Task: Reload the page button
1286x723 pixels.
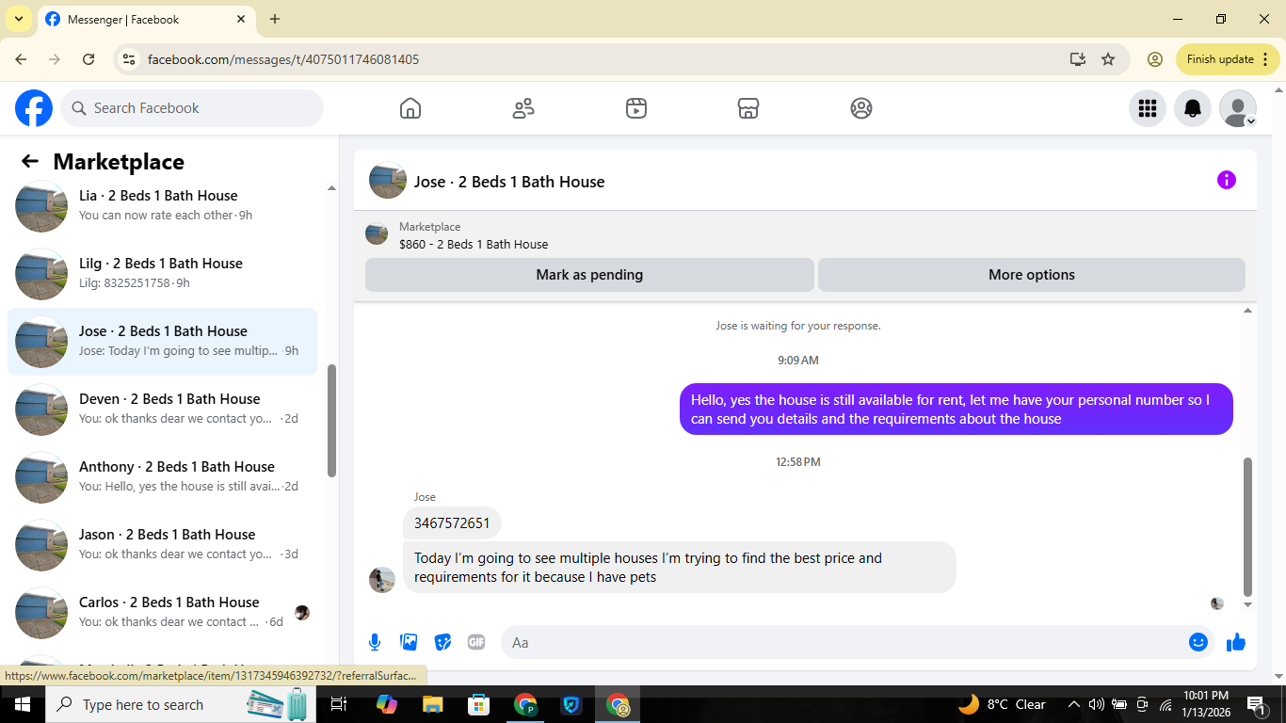Action: [88, 59]
